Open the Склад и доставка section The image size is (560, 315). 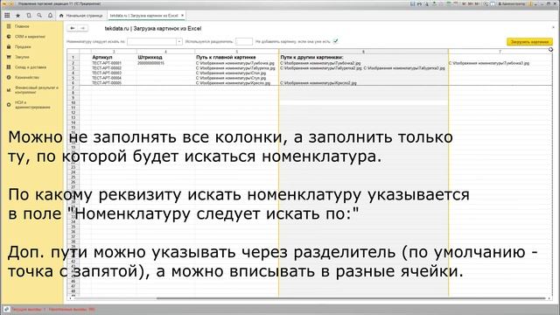(x=31, y=67)
